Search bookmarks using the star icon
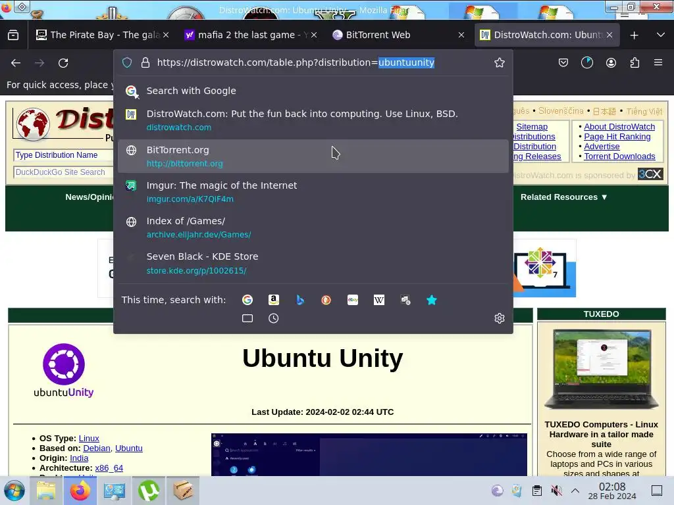Screen dimensions: 674x505 click(432, 300)
